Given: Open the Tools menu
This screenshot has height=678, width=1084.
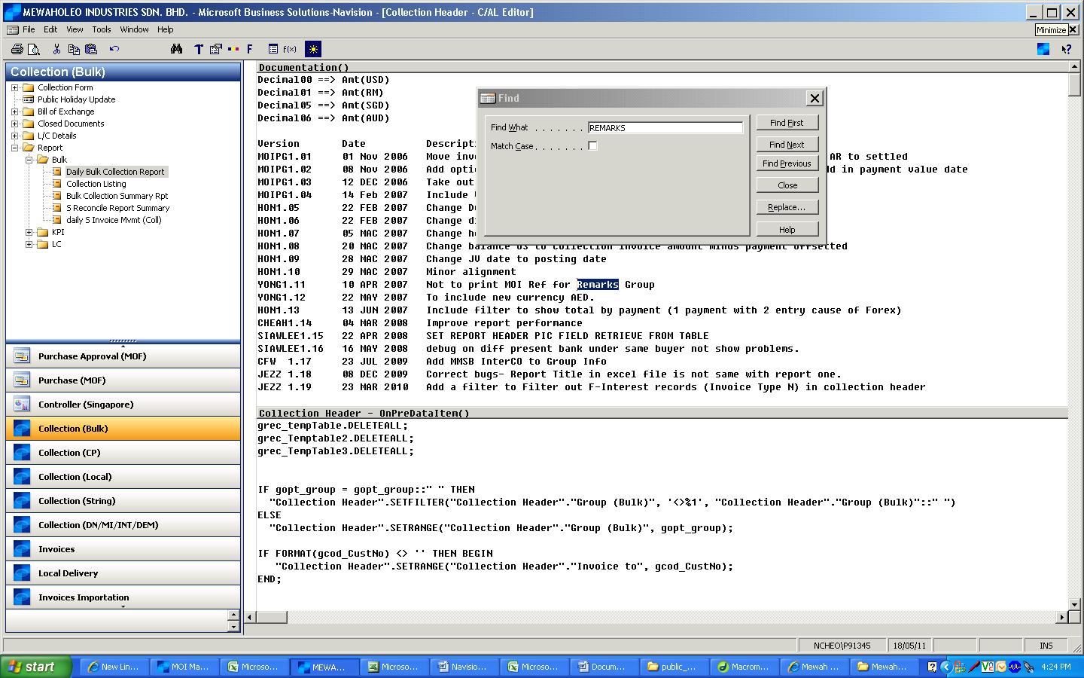Looking at the screenshot, I should pyautogui.click(x=101, y=29).
